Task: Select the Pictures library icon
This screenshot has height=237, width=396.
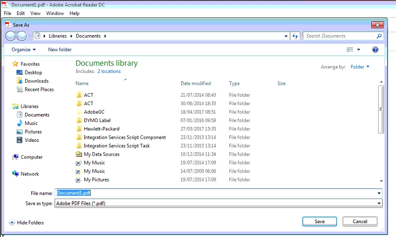Action: coord(19,132)
